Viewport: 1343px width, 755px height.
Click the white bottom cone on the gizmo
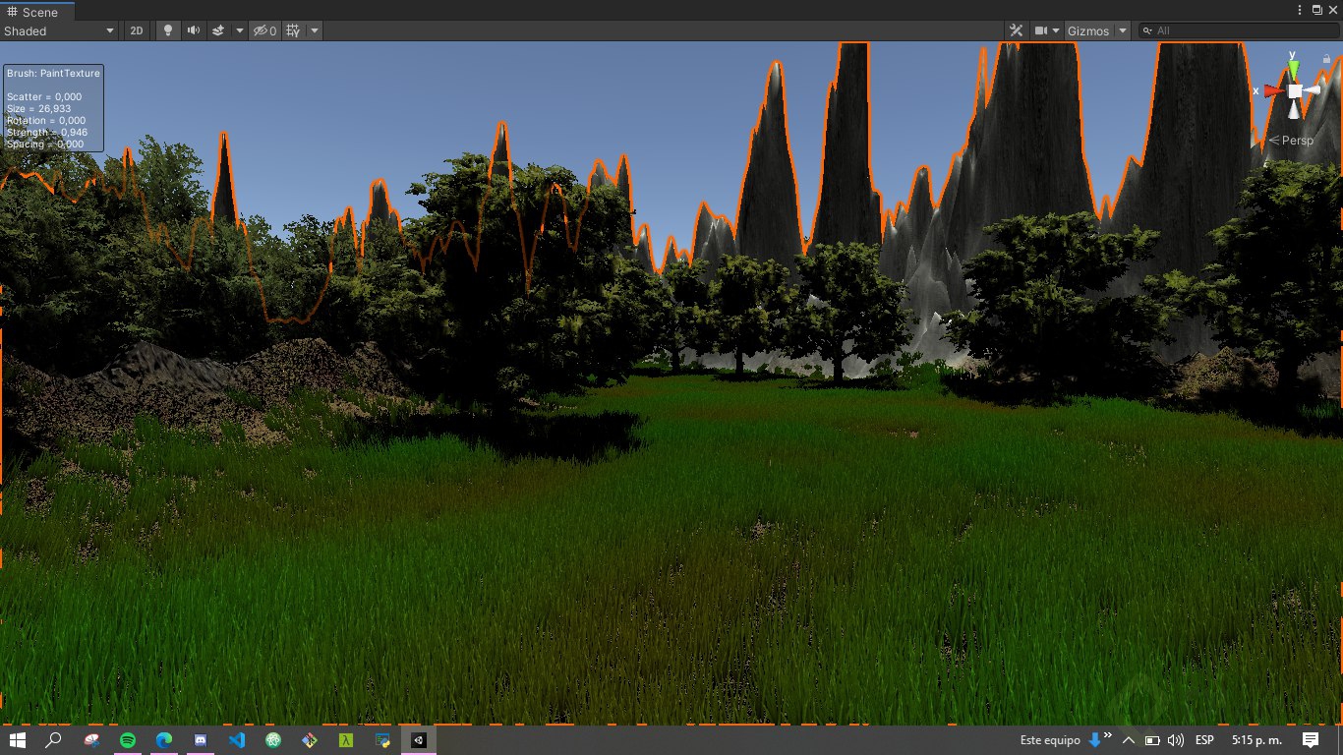[1294, 111]
